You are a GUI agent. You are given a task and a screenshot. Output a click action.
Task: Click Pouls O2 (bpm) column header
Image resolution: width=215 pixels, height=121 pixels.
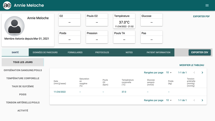105,82
